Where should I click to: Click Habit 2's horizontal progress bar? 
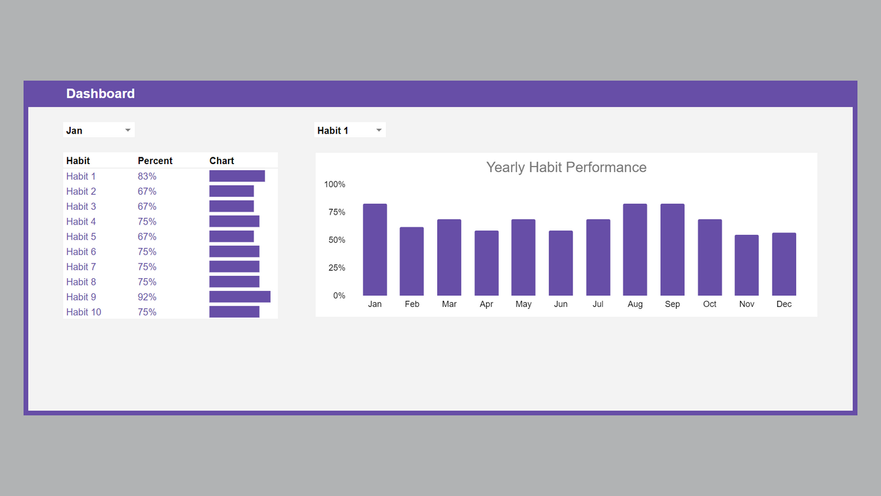click(x=231, y=192)
